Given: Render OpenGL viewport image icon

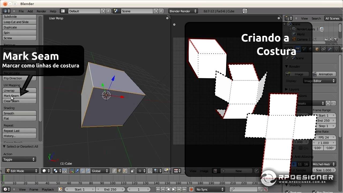Looking at the screenshot, I should 166,171.
